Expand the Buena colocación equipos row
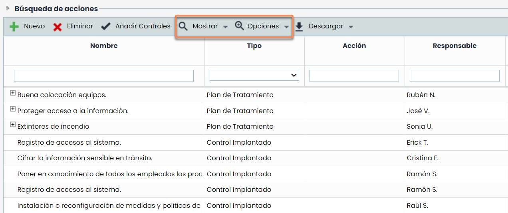The image size is (508, 213). [13, 93]
